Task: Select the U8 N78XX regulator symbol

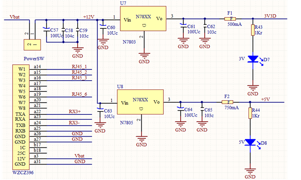Action: click(140, 102)
